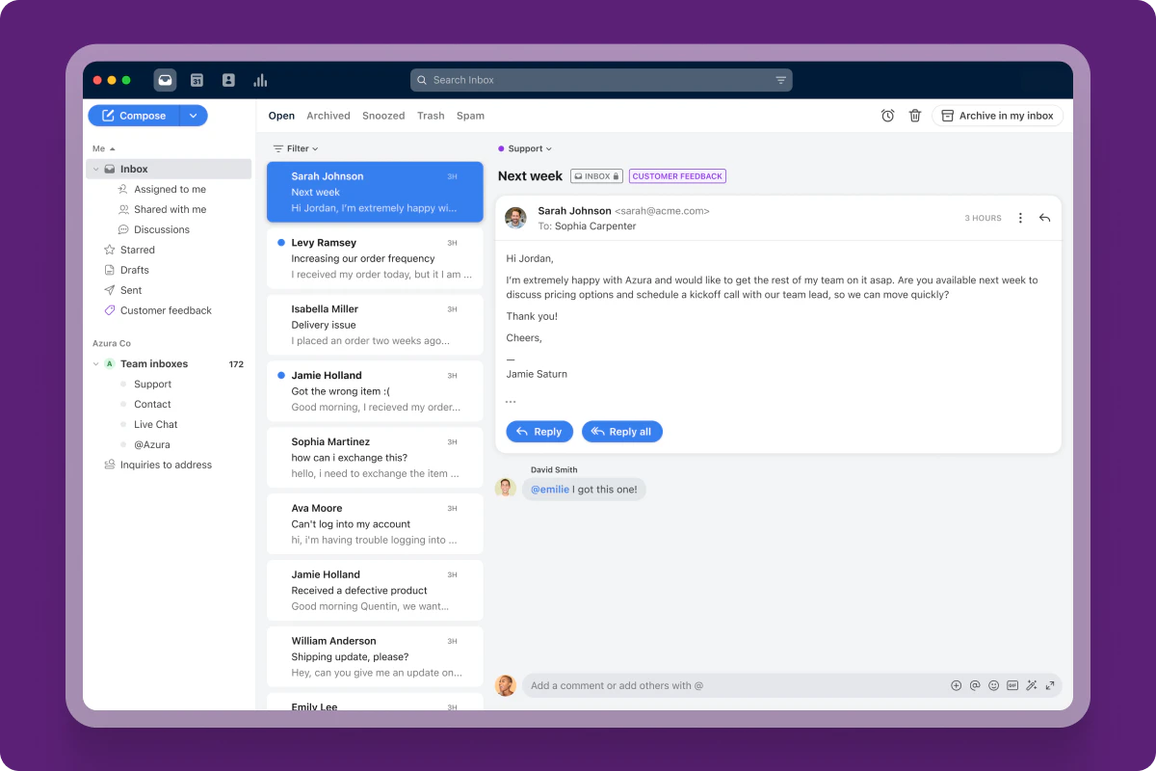This screenshot has width=1156, height=771.
Task: Open the Contacts icon in top bar
Action: point(228,80)
